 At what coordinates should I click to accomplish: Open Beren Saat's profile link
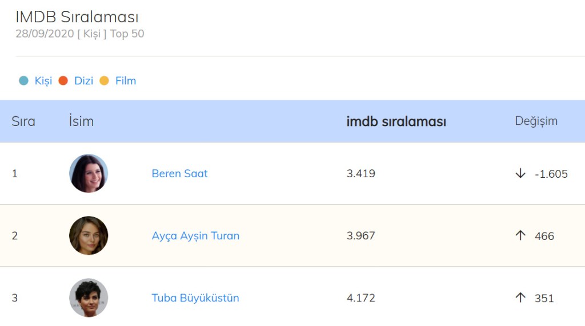(x=179, y=173)
